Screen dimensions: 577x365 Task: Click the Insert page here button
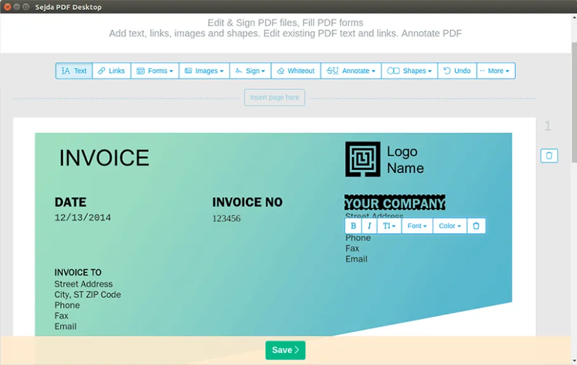[x=275, y=98]
